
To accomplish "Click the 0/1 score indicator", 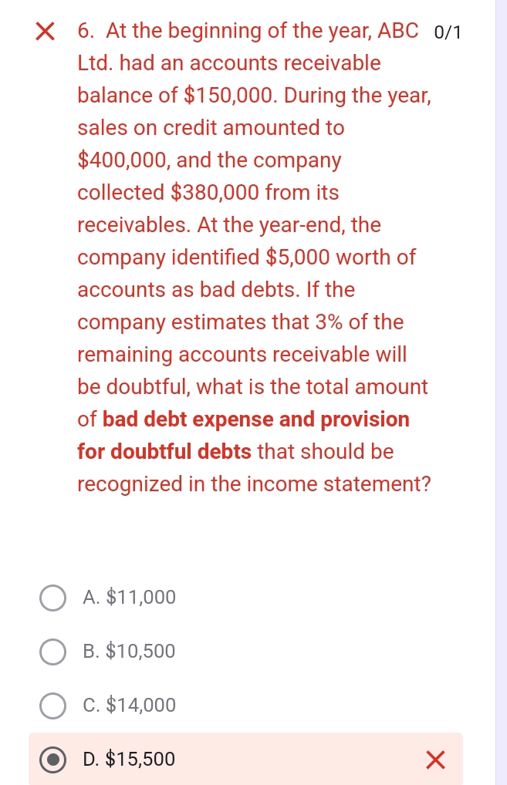I will pyautogui.click(x=450, y=32).
